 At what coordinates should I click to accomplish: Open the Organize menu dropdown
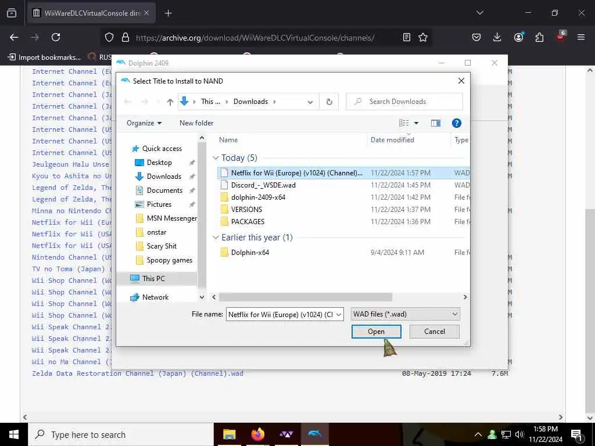(x=144, y=123)
